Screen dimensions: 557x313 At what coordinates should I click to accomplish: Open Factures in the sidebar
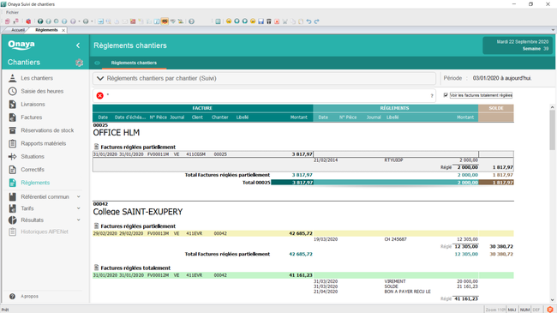coord(31,117)
